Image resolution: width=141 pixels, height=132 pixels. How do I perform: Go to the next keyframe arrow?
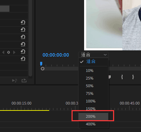(14, 52)
